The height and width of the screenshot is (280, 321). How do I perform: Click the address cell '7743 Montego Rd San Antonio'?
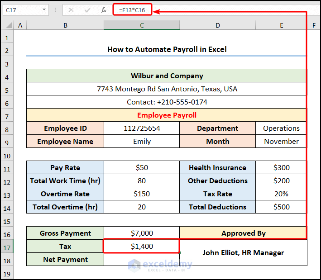click(x=167, y=89)
